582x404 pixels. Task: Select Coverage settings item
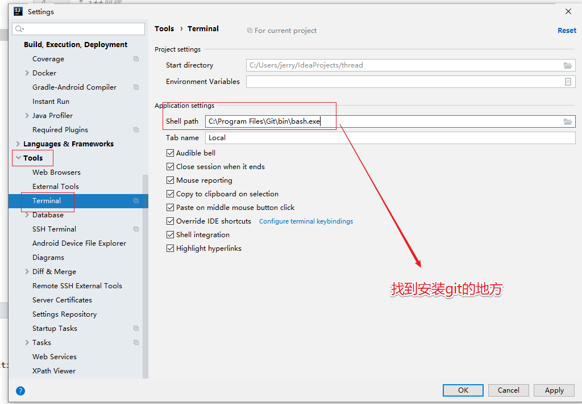pyautogui.click(x=48, y=59)
